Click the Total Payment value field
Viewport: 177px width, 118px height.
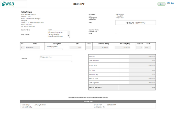(x=142, y=82)
